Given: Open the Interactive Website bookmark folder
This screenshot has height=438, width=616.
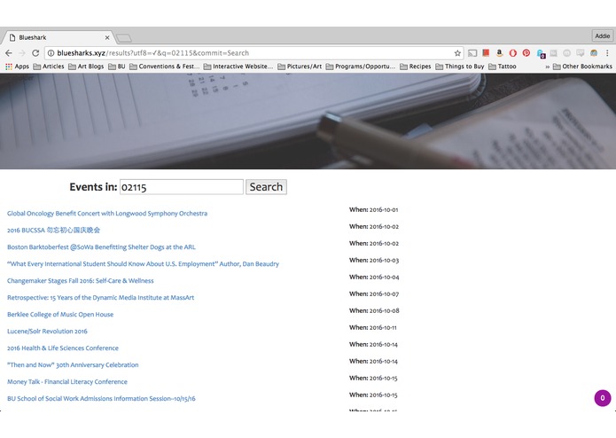Looking at the screenshot, I should point(238,66).
